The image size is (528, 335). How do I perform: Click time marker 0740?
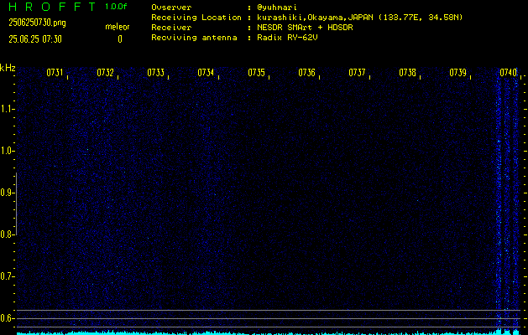[x=508, y=73]
